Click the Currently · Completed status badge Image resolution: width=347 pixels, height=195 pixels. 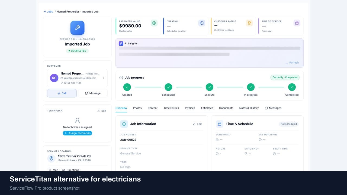click(x=285, y=77)
